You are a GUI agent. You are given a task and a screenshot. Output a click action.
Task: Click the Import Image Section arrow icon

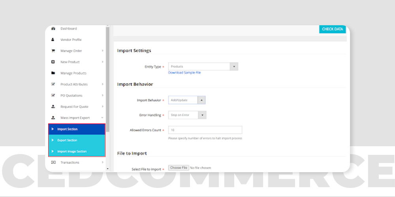pos(53,151)
